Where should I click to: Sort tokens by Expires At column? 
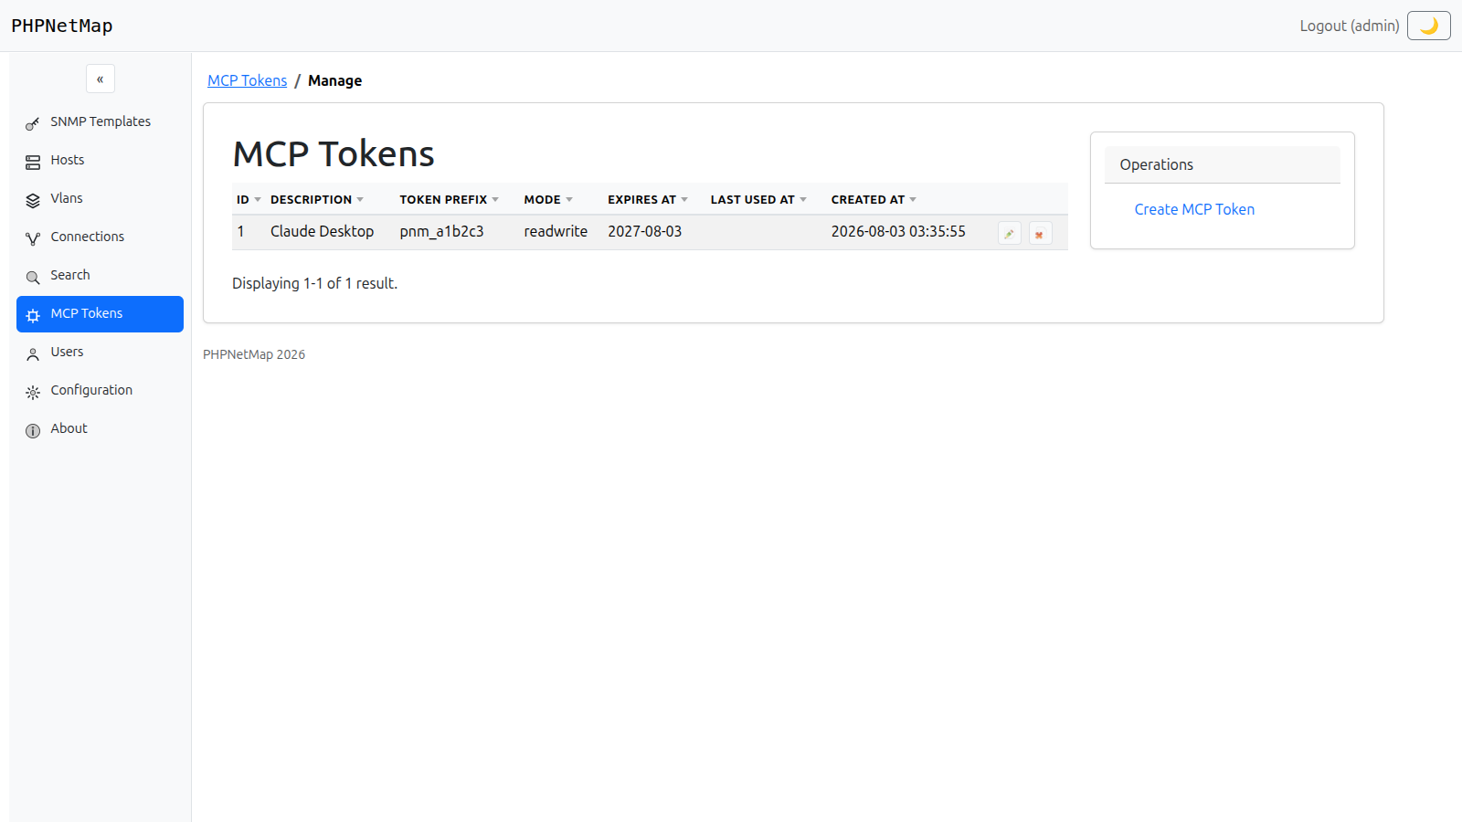648,199
